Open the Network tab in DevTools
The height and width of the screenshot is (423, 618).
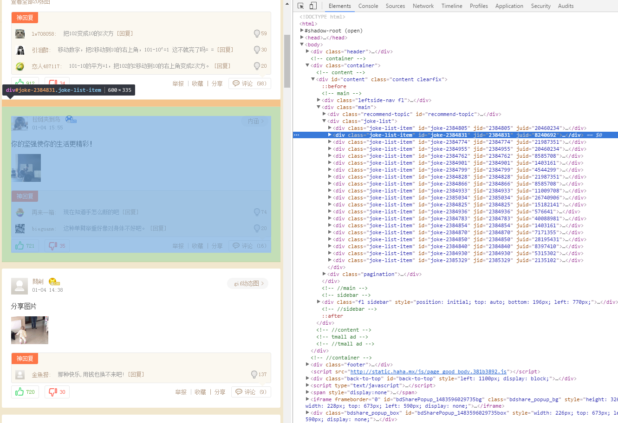tap(423, 6)
